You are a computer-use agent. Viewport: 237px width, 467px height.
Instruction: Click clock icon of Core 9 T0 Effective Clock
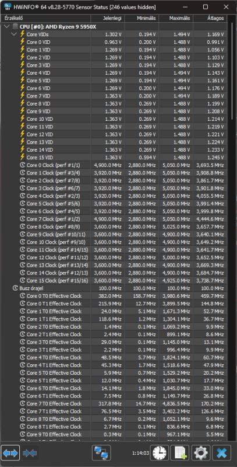22,434
